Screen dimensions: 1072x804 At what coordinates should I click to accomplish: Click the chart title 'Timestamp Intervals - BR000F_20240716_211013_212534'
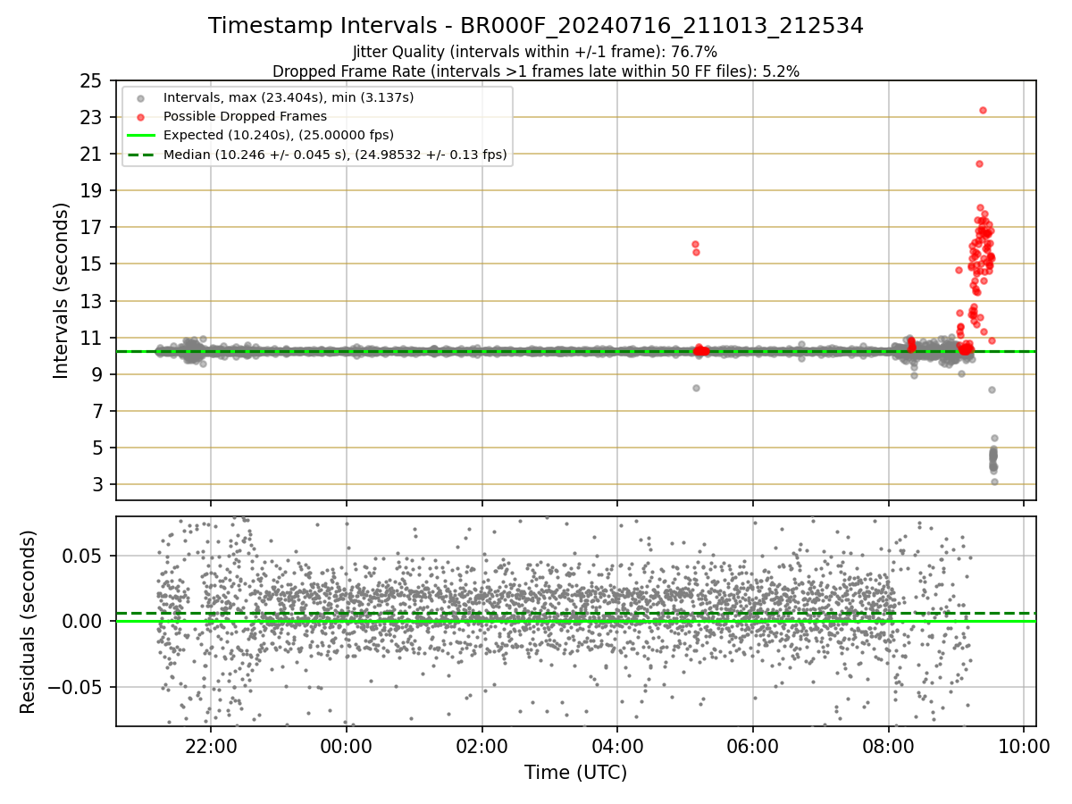coord(536,26)
